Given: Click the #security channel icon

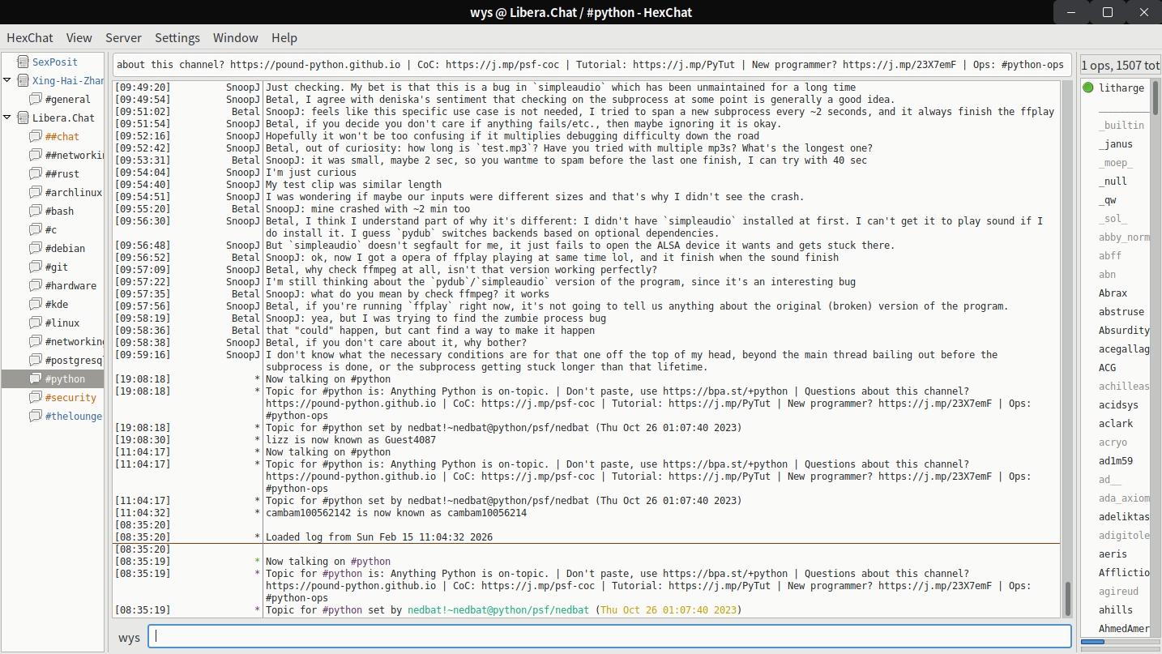Looking at the screenshot, I should click(35, 397).
